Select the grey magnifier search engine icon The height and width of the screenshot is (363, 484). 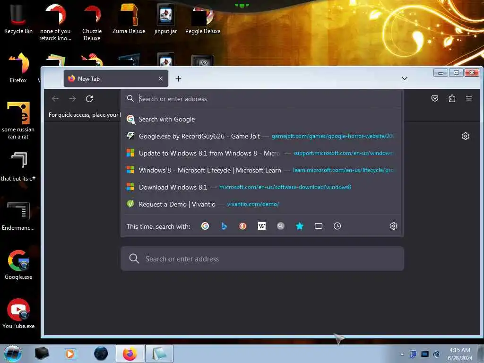[x=281, y=226]
